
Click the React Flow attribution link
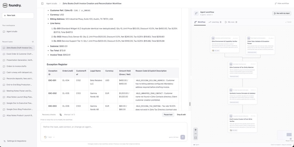click(289, 141)
